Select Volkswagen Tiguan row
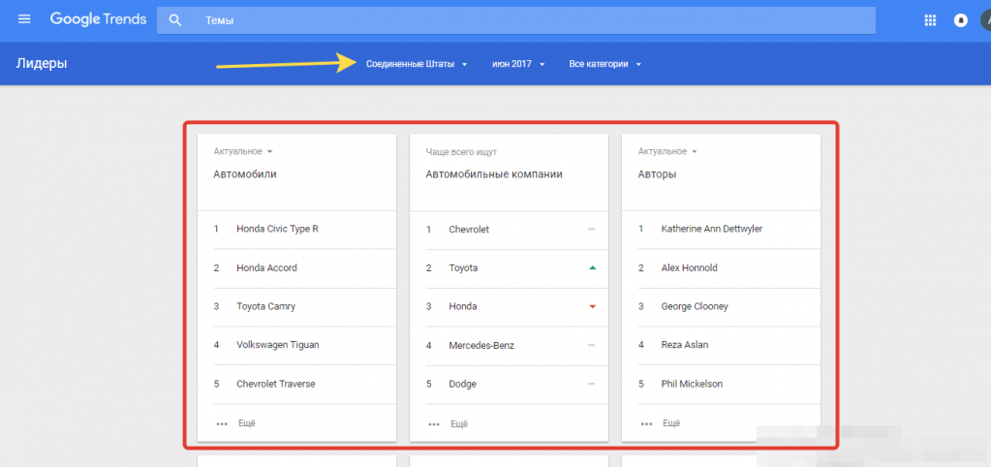 [x=297, y=345]
